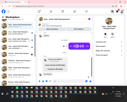The width and height of the screenshot is (127, 102).
Task: Send a thumbs-up like
Action: click(x=90, y=81)
